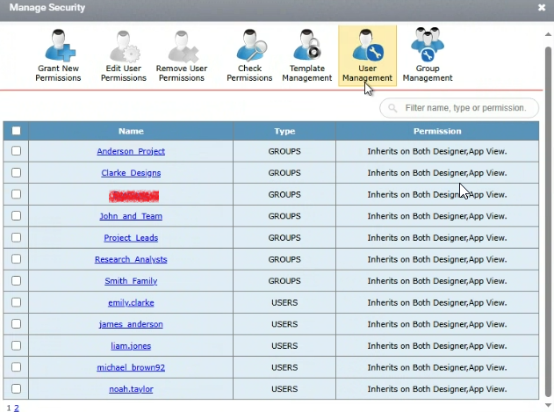Check the Research_Analysts row checkbox
Viewport: 554px width, 412px height.
coord(16,259)
